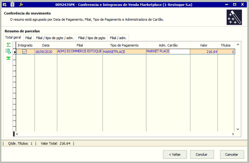
Task: Click the horizontal scroll right arrow
Action: 233,134
